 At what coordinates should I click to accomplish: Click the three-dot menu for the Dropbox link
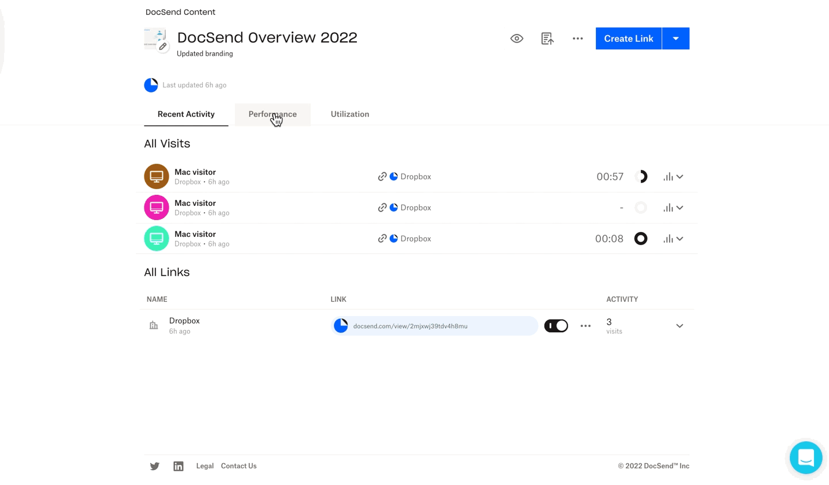coord(585,326)
